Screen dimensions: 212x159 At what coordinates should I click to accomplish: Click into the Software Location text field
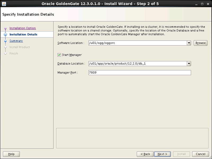tap(138, 43)
